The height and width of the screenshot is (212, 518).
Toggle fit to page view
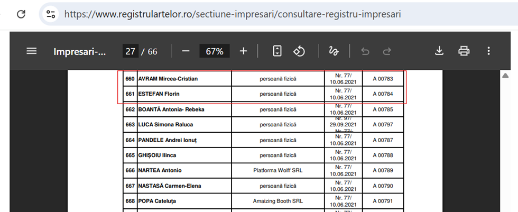277,51
